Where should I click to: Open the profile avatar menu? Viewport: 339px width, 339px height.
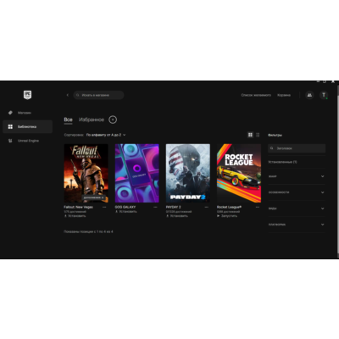[324, 95]
